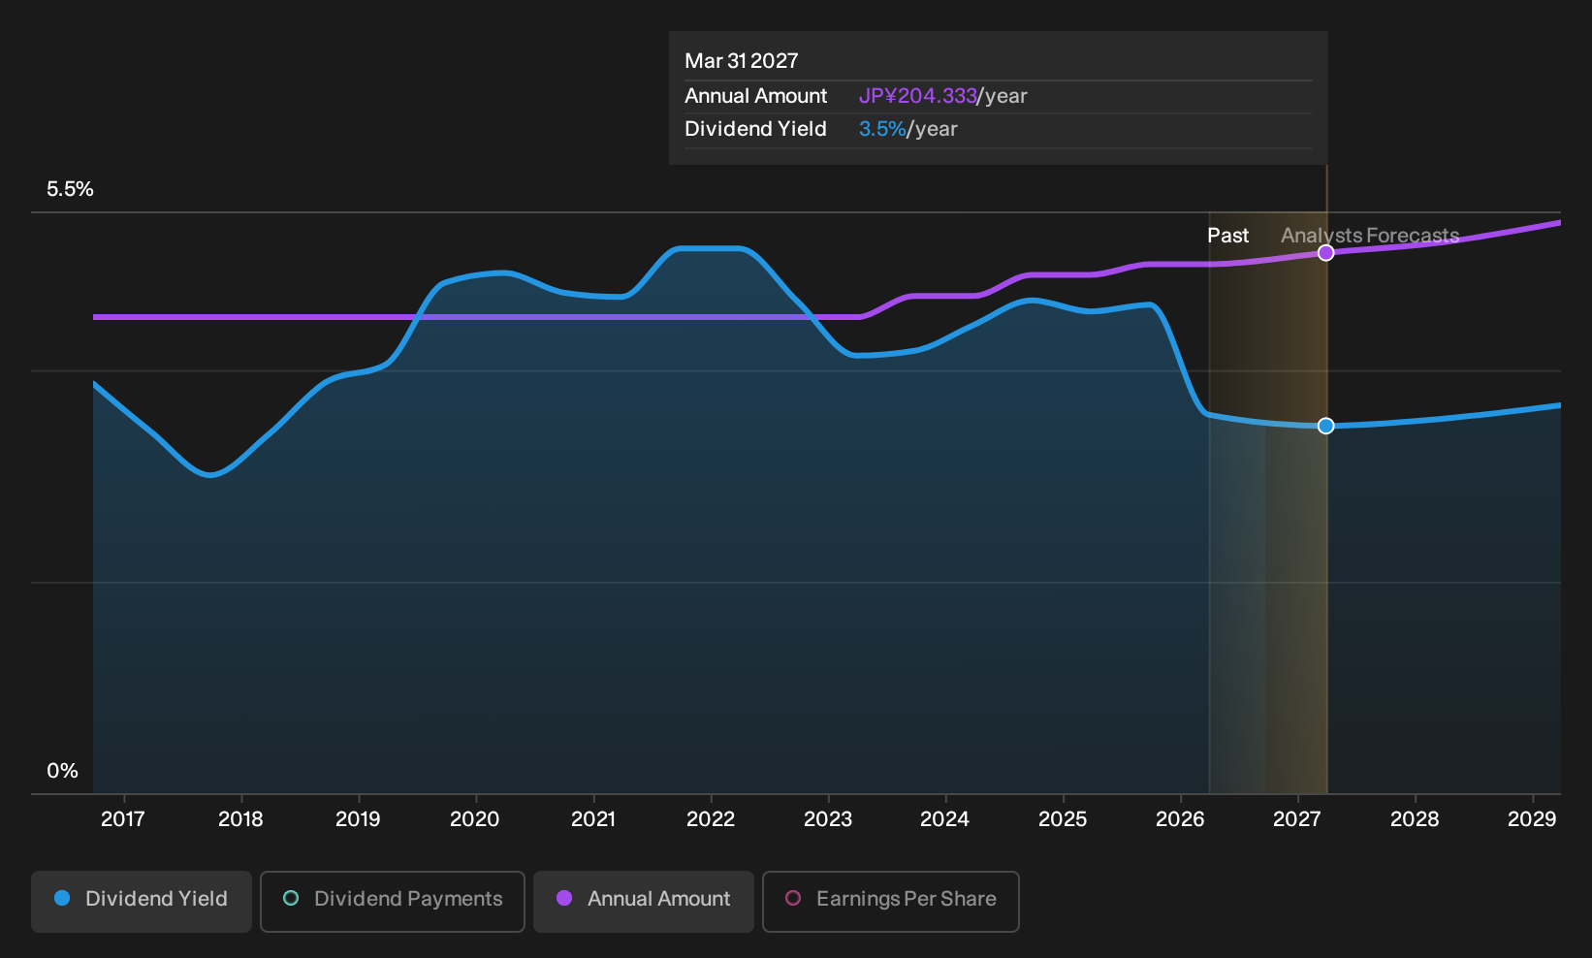The width and height of the screenshot is (1592, 958).
Task: Enable the Earnings Per Share series
Action: coord(891,902)
